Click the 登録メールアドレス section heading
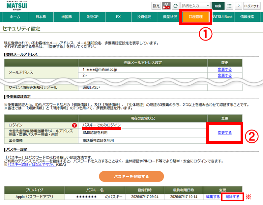Image resolution: width=263 pixels, height=205 pixels. click(22, 54)
